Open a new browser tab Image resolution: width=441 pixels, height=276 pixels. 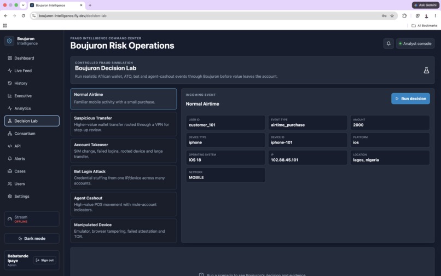click(x=90, y=5)
